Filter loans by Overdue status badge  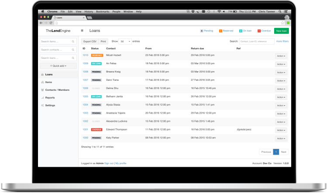(x=264, y=31)
